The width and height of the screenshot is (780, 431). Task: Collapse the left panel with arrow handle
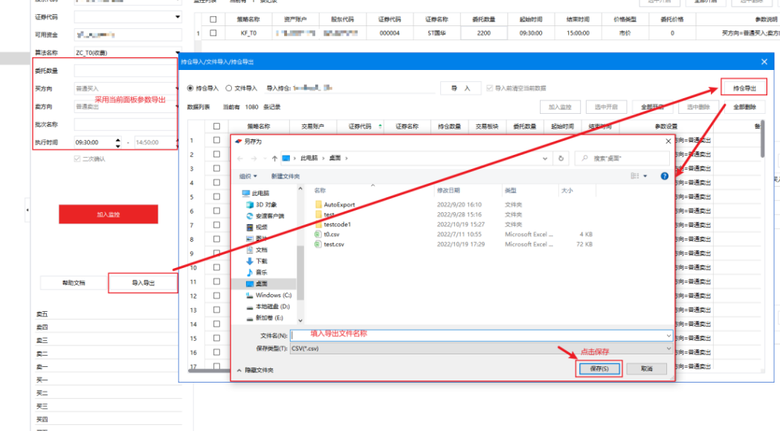[x=28, y=210]
